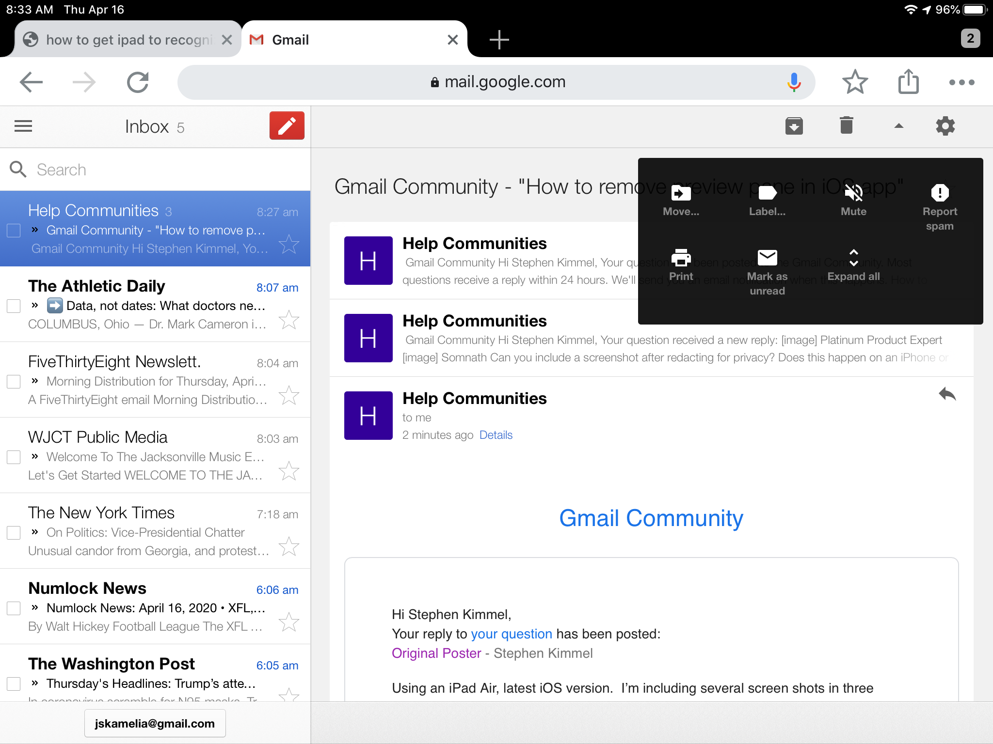Star the WJCT Public Media email
Image resolution: width=993 pixels, height=744 pixels.
click(x=289, y=471)
